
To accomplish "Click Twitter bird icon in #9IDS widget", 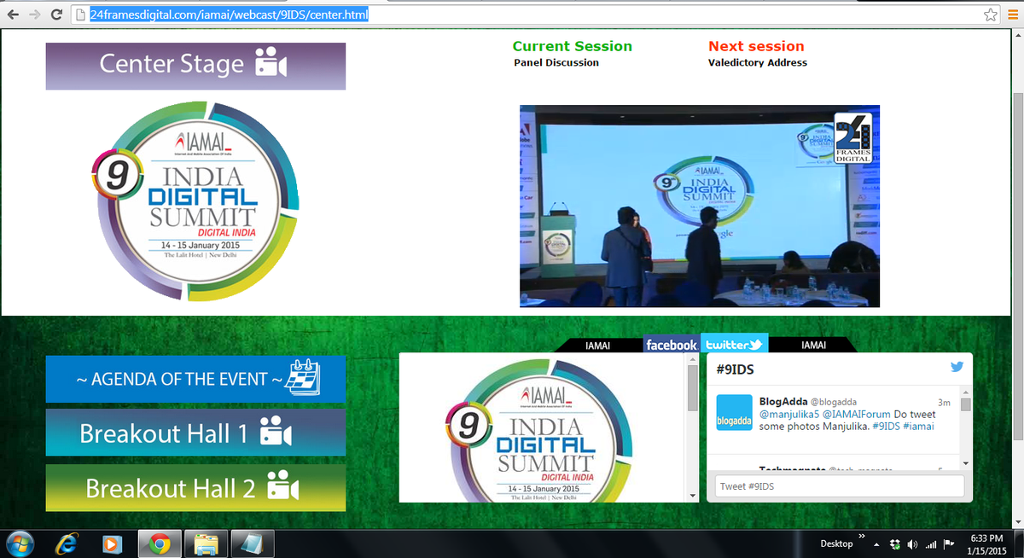I will click(957, 367).
